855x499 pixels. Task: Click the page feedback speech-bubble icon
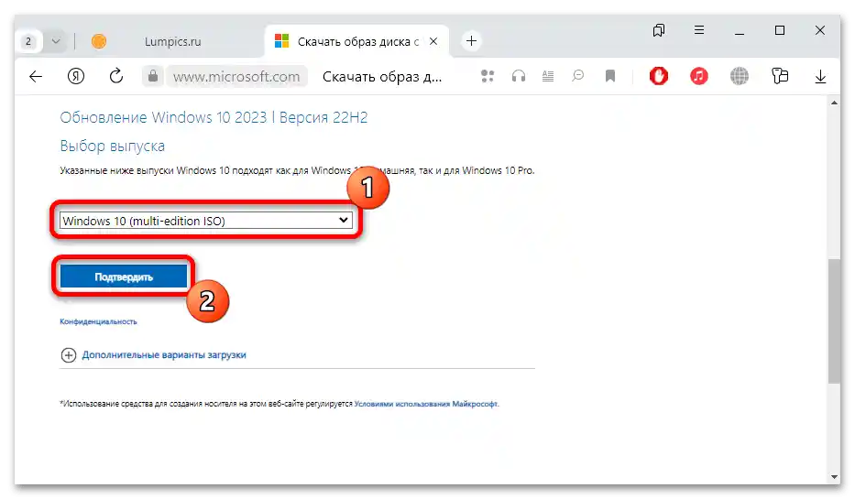coord(578,76)
